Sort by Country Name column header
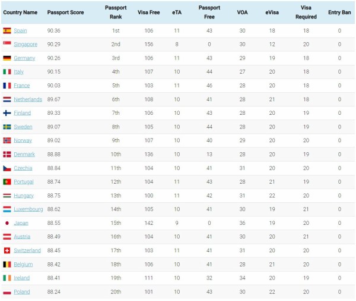 pos(20,12)
